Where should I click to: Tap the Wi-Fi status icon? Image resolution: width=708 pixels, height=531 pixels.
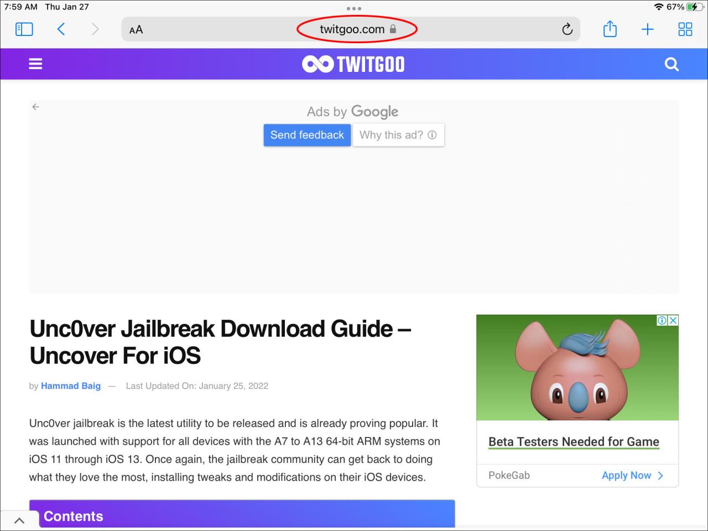(658, 7)
